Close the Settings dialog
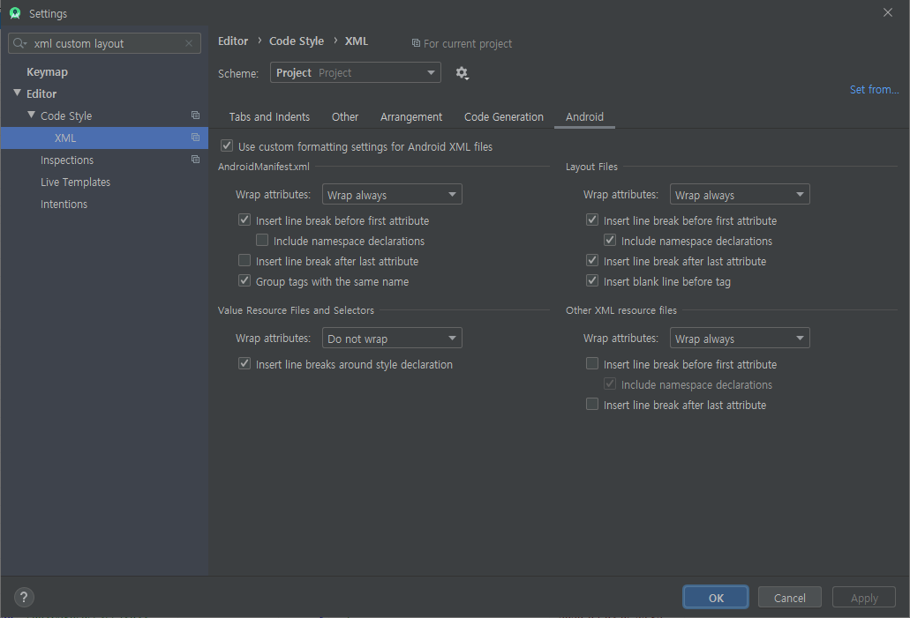Image resolution: width=910 pixels, height=618 pixels. [x=888, y=12]
